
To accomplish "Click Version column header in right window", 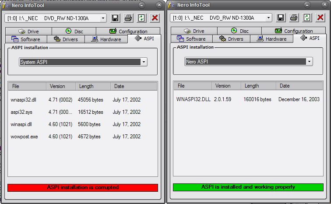I will [x=226, y=86].
